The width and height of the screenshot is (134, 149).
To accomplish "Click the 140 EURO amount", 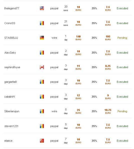I will point(78,38).
